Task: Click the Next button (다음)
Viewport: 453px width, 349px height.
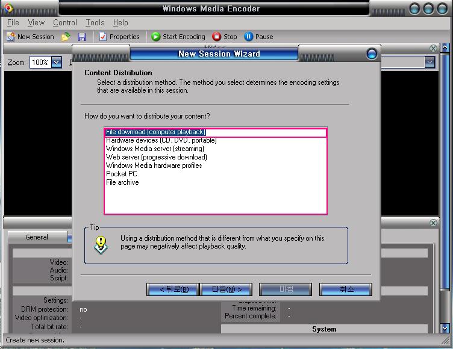Action: click(226, 289)
